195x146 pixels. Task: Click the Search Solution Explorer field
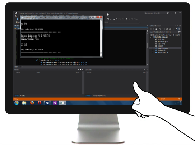click(x=163, y=32)
